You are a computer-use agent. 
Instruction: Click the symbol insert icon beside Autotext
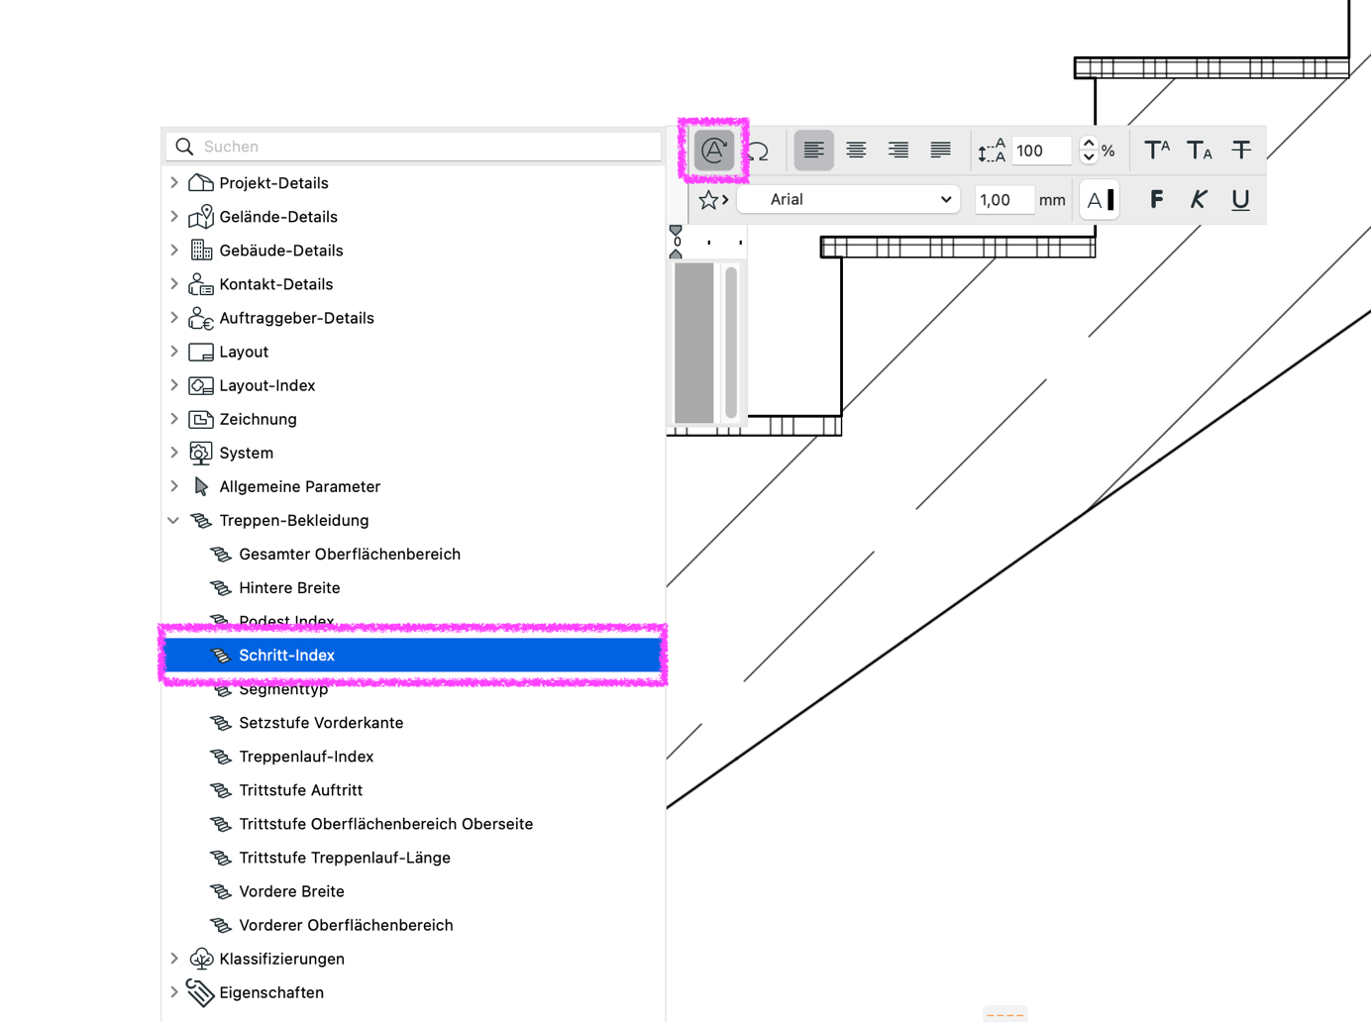758,151
